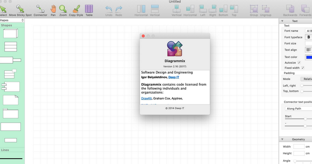
Task: Click the Lines section header
Action: click(x=5, y=150)
